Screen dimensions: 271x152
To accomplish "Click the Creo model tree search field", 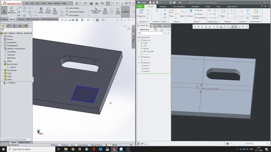I will click(x=152, y=33).
